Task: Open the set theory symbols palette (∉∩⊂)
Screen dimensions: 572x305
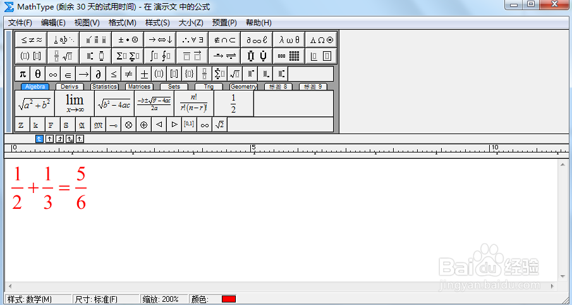Action: tap(224, 40)
